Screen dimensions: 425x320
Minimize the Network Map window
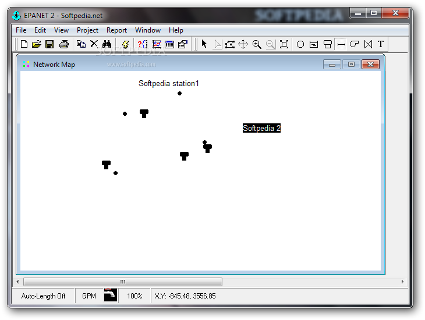tap(332, 65)
